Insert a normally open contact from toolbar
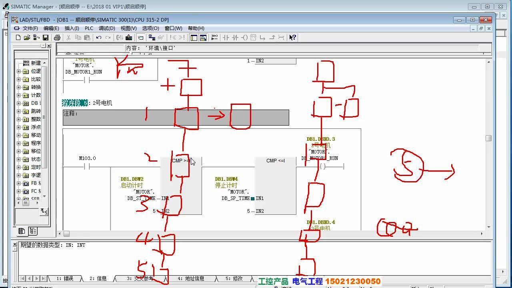The width and height of the screenshot is (512, 288). click(226, 38)
